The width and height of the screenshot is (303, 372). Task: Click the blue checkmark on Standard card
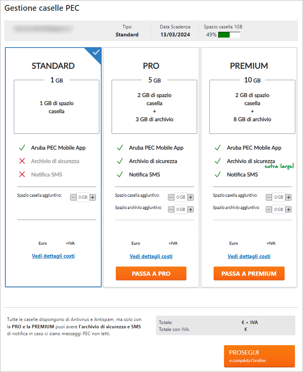point(96,53)
